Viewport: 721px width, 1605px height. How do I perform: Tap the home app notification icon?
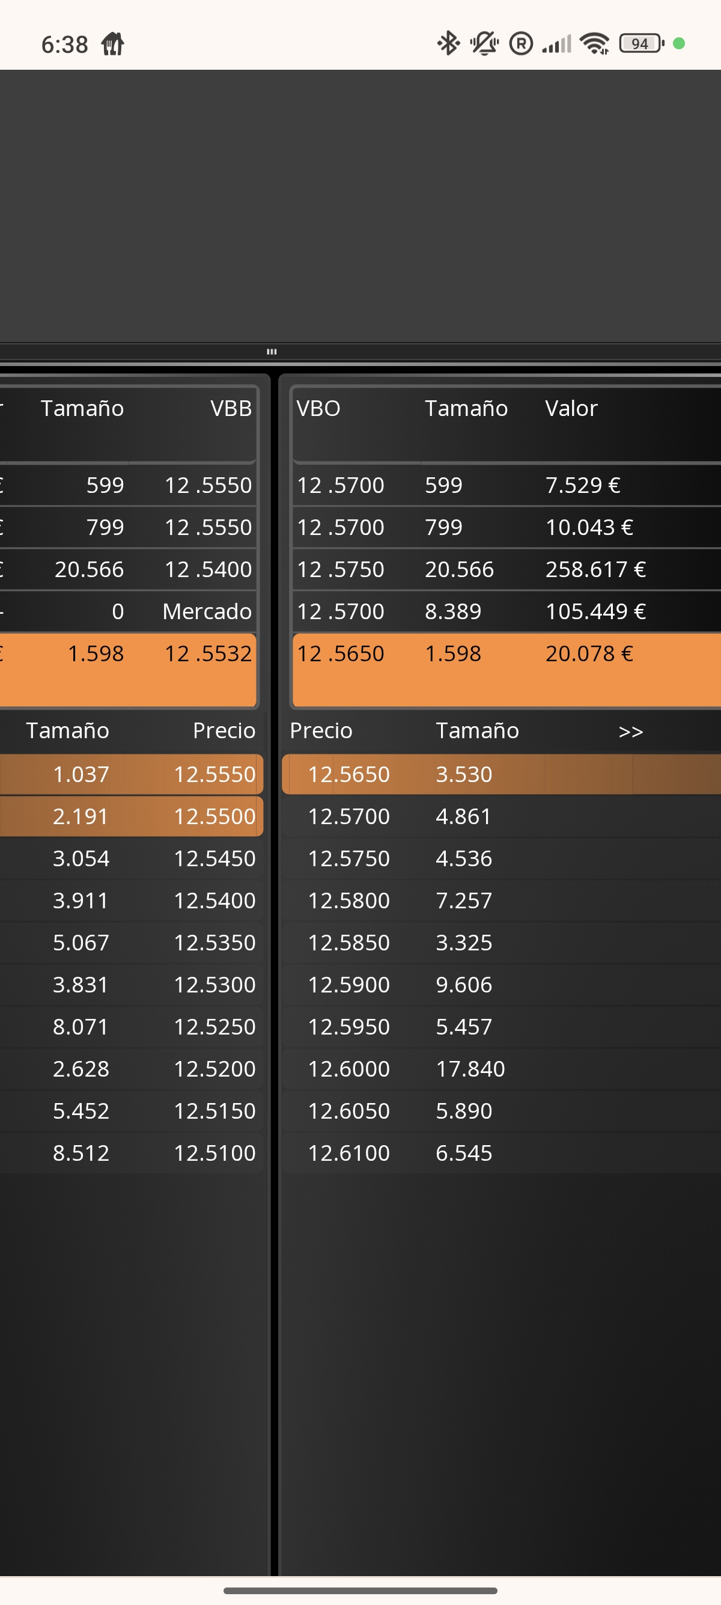click(x=113, y=44)
